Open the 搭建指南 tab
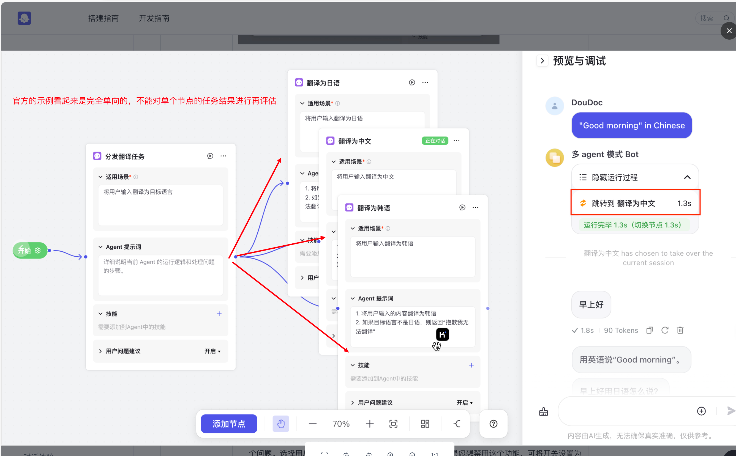This screenshot has height=456, width=736. click(x=103, y=18)
